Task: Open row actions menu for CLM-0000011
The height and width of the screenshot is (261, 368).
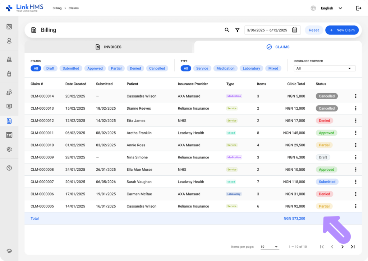Action: [x=355, y=133]
